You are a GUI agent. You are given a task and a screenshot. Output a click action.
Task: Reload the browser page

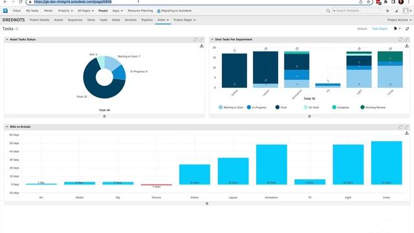(21, 2)
